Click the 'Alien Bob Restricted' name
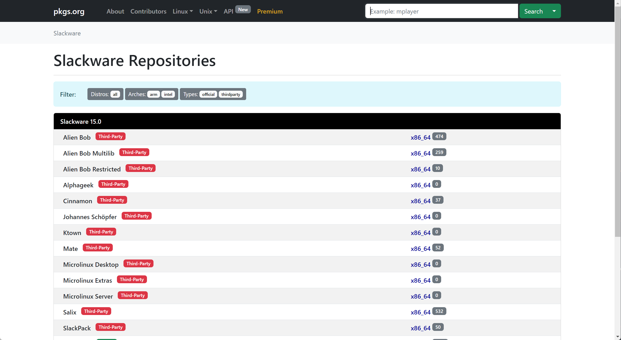Viewport: 621px width, 340px height. pos(92,169)
